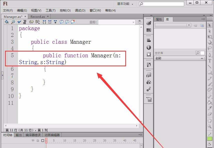Show code hint icon in script toolbar
This screenshot has width=214, height=148.
click(32, 22)
